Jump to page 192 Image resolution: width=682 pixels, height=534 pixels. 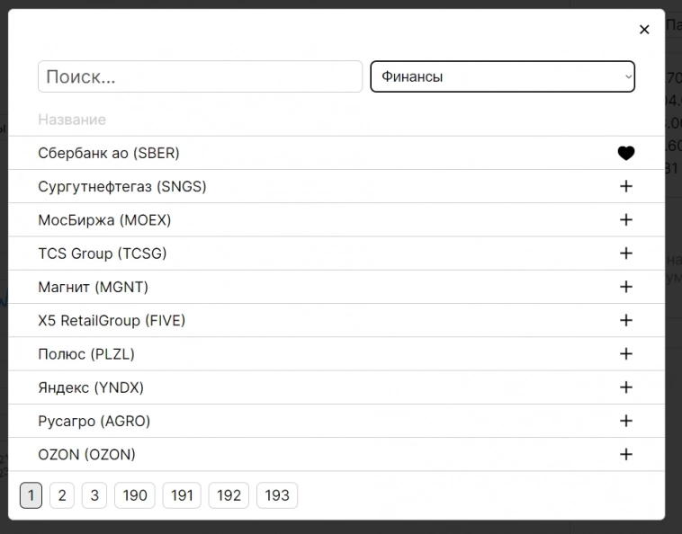pos(229,495)
